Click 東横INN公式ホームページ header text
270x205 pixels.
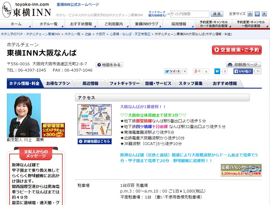(78, 5)
